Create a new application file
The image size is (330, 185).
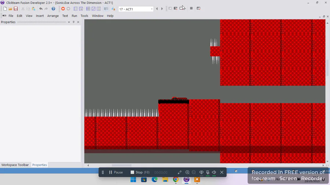5,9
